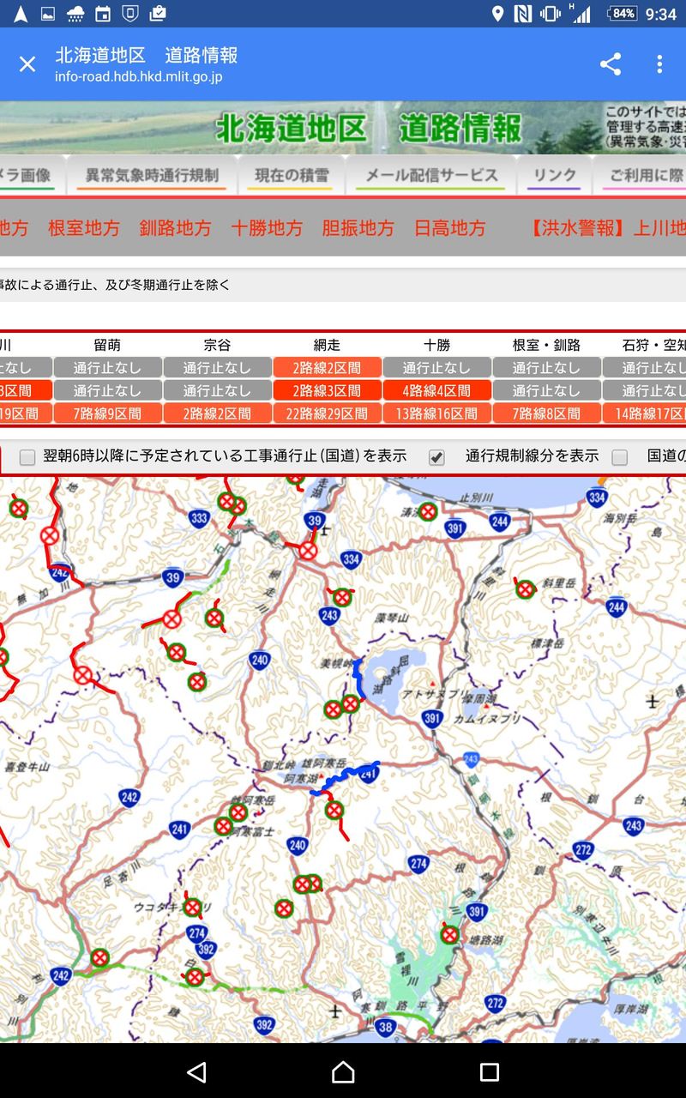Close the browser tab with X icon
The height and width of the screenshot is (1098, 686).
pyautogui.click(x=27, y=64)
